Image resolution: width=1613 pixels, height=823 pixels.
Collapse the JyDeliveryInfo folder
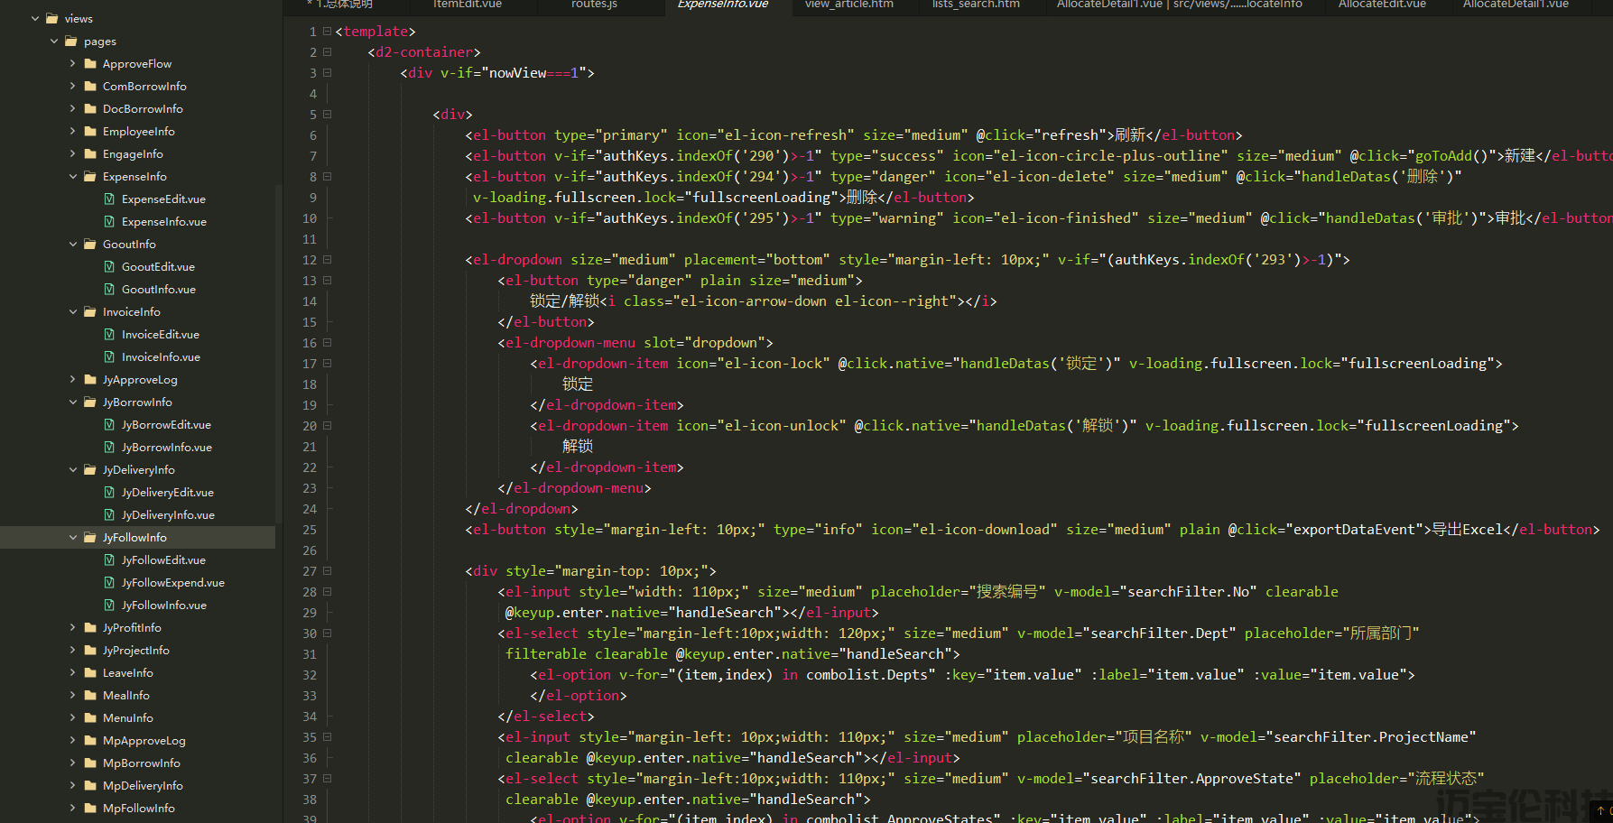(73, 470)
